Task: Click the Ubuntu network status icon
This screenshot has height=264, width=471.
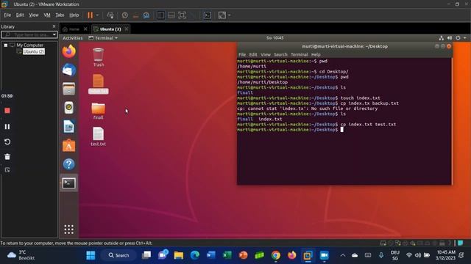Action: (x=442, y=38)
